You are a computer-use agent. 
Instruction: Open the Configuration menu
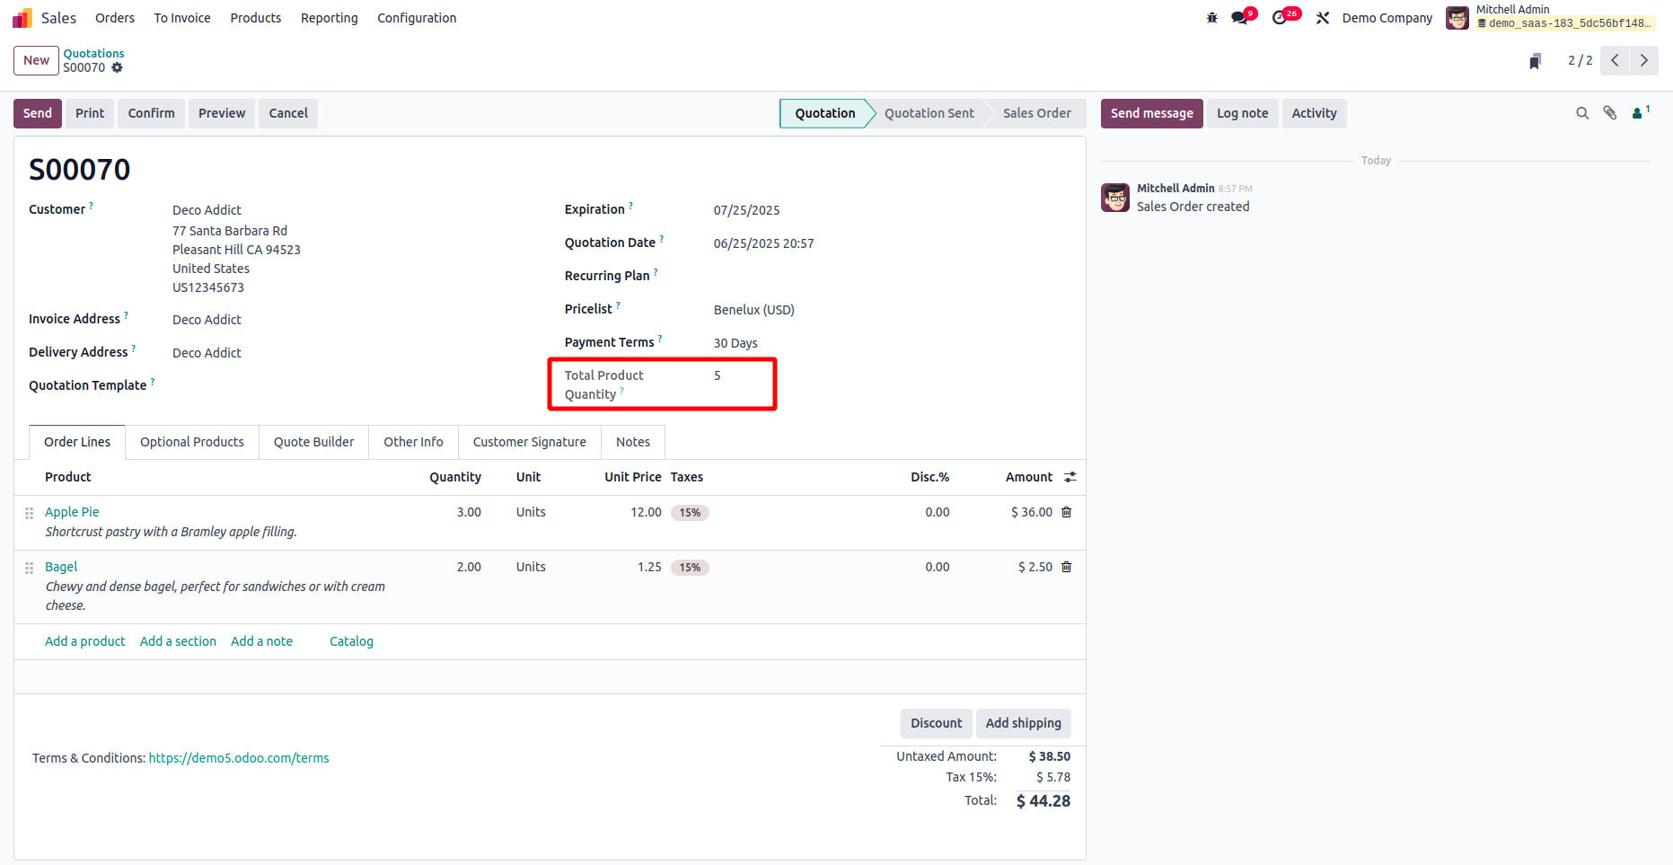(417, 18)
